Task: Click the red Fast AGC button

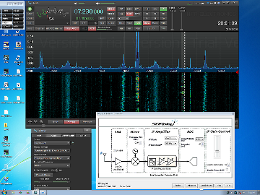Action: [x=72, y=29]
